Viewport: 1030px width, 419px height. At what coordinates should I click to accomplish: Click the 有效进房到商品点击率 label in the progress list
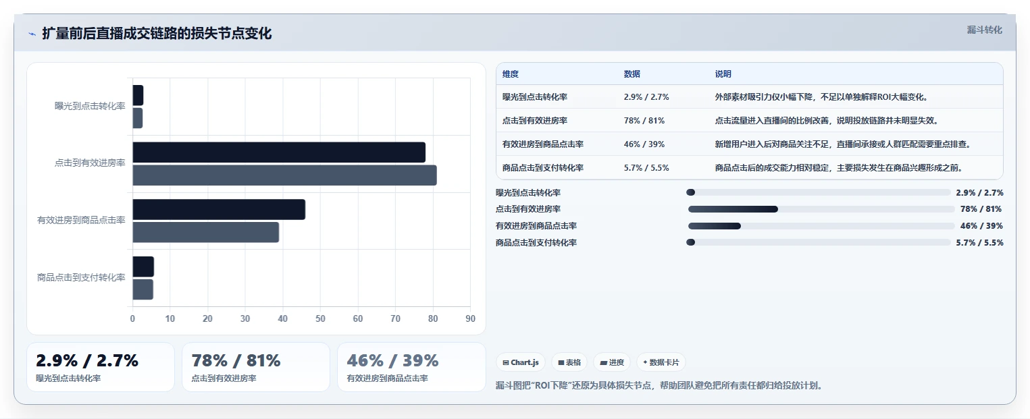click(536, 226)
